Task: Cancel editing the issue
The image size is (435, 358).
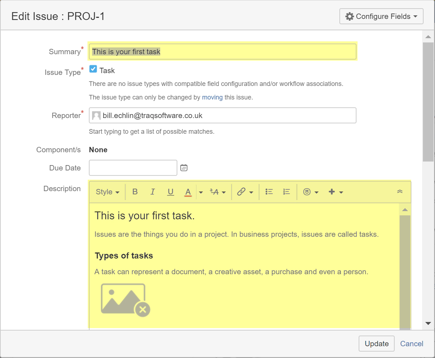Action: pyautogui.click(x=411, y=343)
